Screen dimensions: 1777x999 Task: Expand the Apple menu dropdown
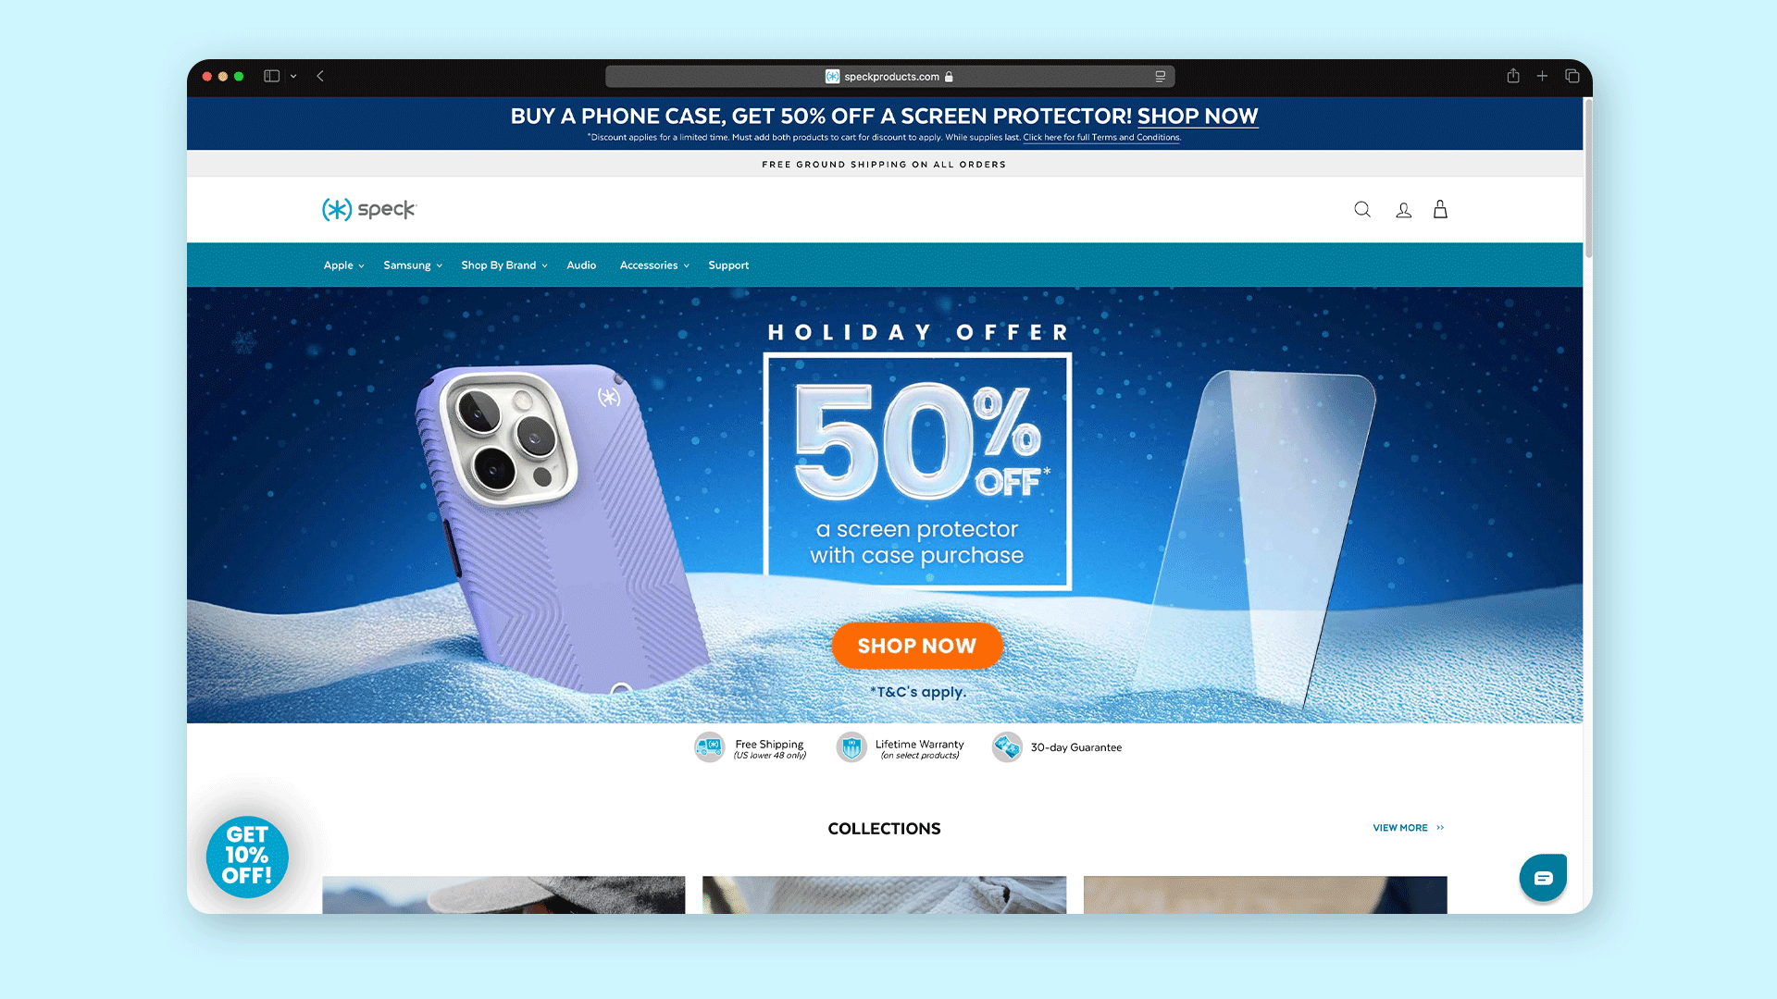point(343,265)
